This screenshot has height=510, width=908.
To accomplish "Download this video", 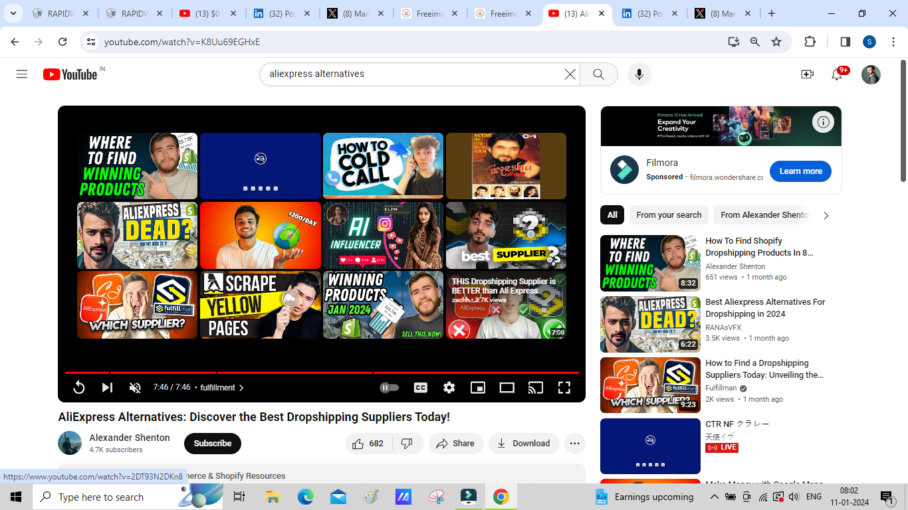I will coord(524,444).
